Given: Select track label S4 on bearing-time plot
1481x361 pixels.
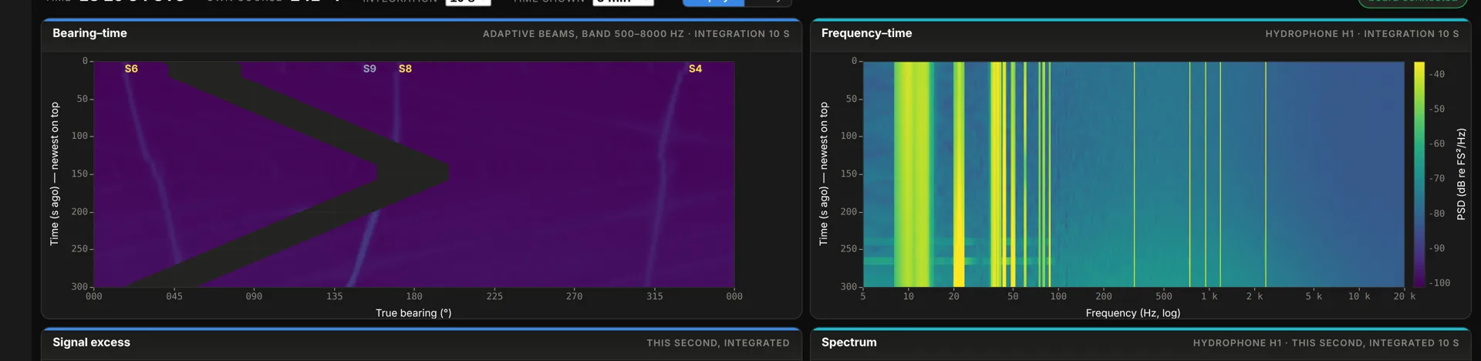Looking at the screenshot, I should coord(695,69).
